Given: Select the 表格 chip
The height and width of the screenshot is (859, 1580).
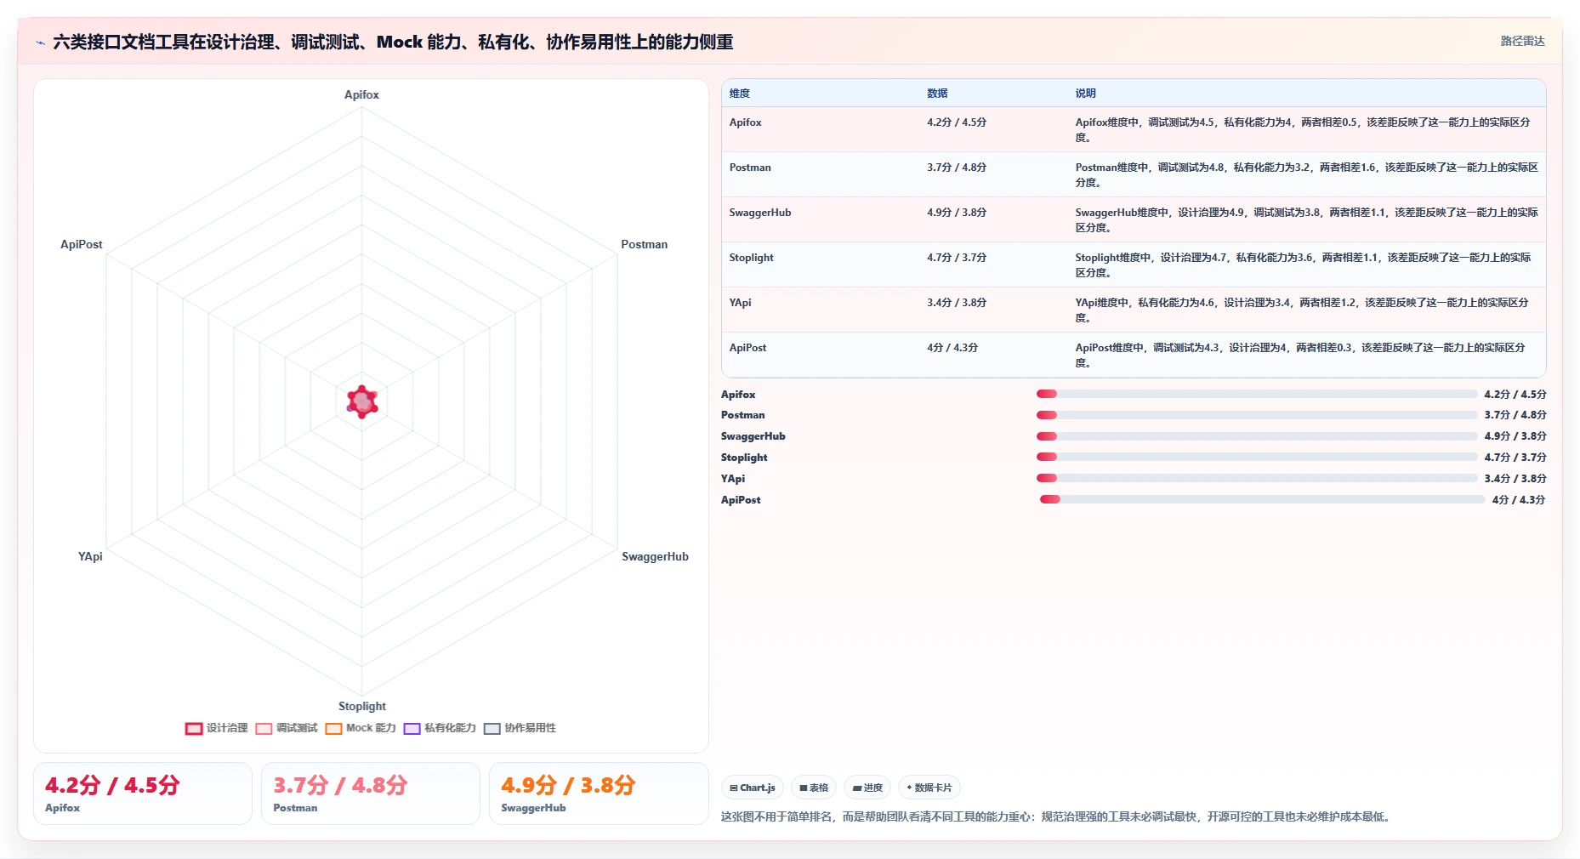Looking at the screenshot, I should (814, 788).
